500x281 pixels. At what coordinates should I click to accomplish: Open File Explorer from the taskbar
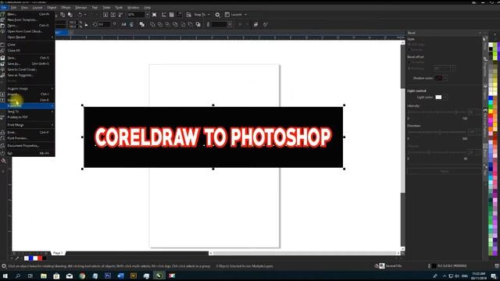pos(44,276)
